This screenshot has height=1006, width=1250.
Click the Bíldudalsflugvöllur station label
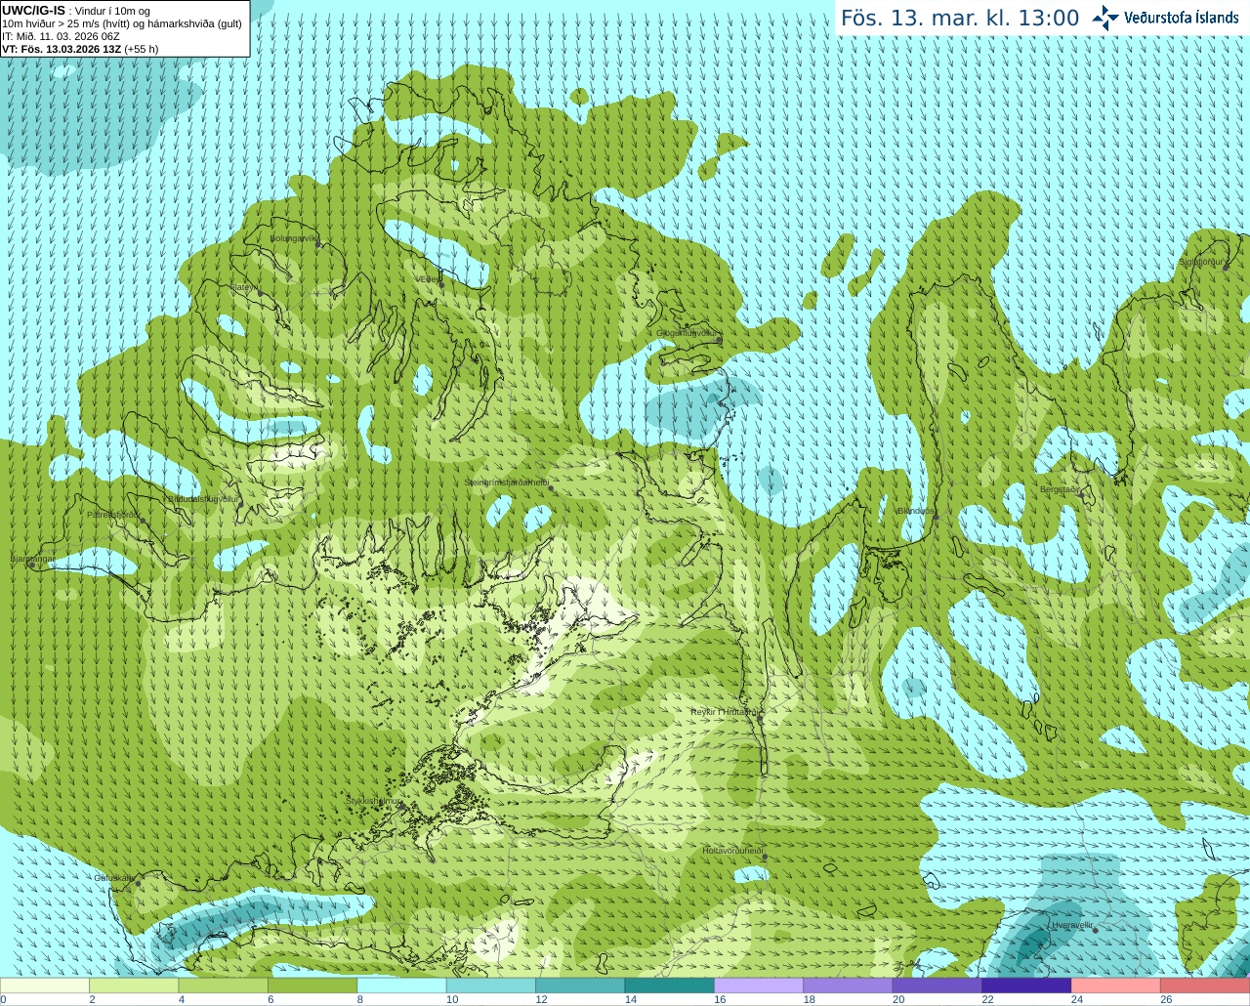[x=204, y=499]
